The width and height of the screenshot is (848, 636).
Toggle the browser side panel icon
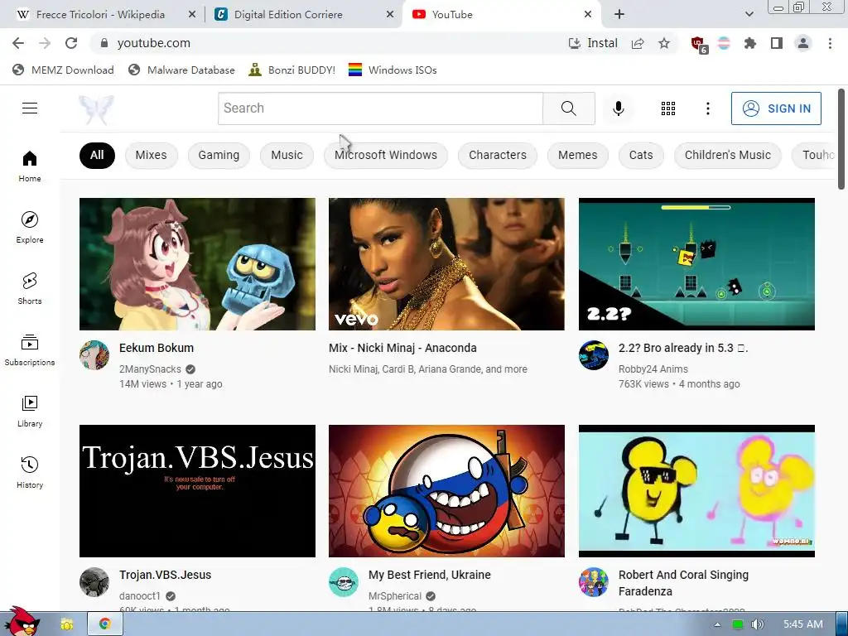[x=777, y=43]
